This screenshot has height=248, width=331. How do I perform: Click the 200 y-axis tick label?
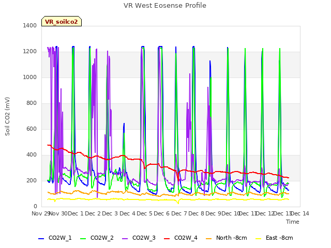tap(32, 180)
